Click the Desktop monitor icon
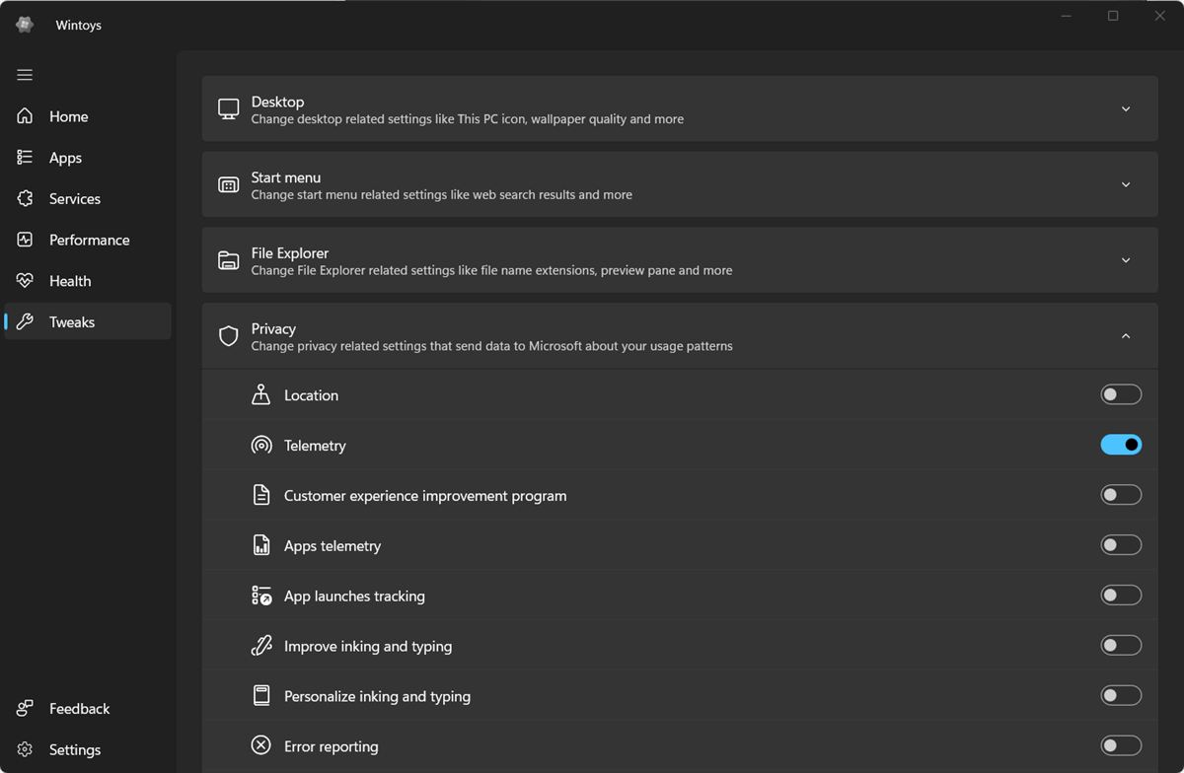 pyautogui.click(x=229, y=109)
